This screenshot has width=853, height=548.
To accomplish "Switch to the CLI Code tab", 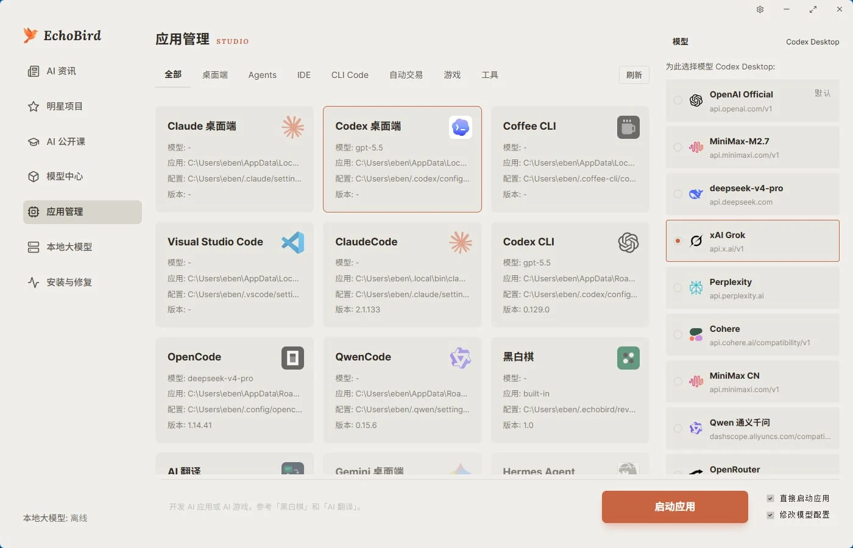I will (350, 75).
